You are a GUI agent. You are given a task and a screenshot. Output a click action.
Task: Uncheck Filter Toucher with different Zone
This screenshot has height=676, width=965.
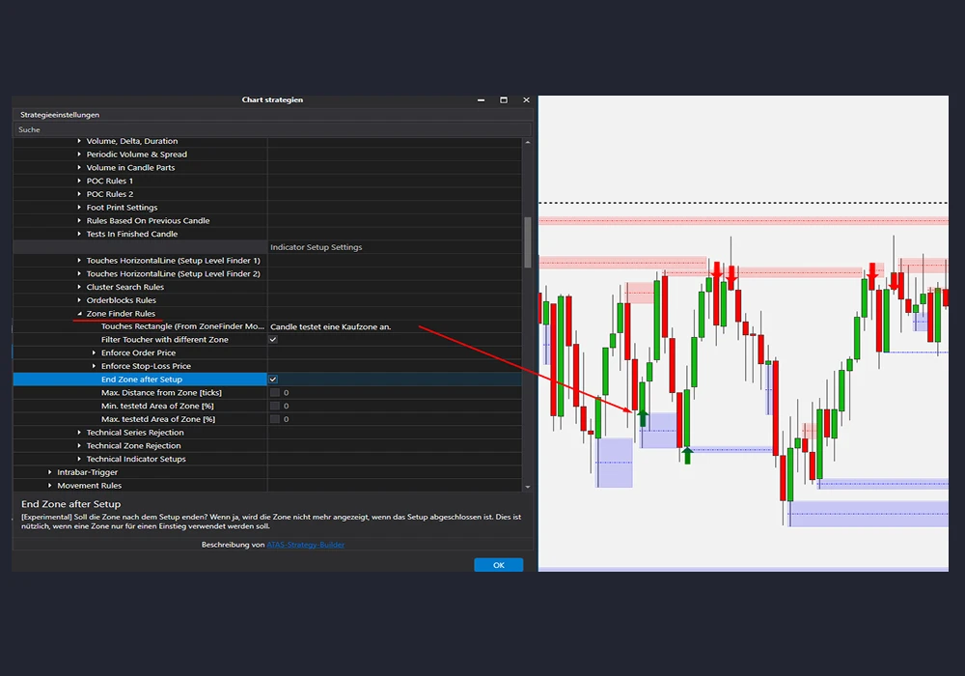pyautogui.click(x=273, y=340)
